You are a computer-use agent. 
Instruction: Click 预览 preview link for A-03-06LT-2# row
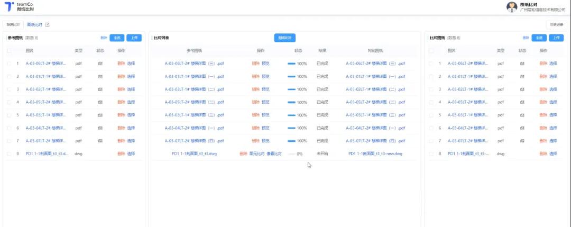[x=265, y=63]
